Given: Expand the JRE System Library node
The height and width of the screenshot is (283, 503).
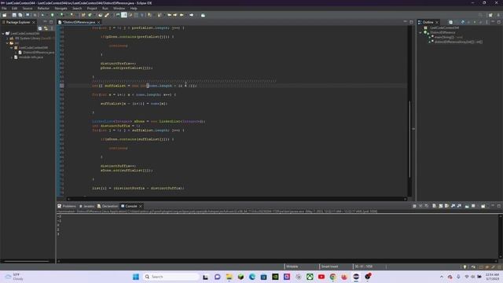Looking at the screenshot, I should [x=7, y=39].
